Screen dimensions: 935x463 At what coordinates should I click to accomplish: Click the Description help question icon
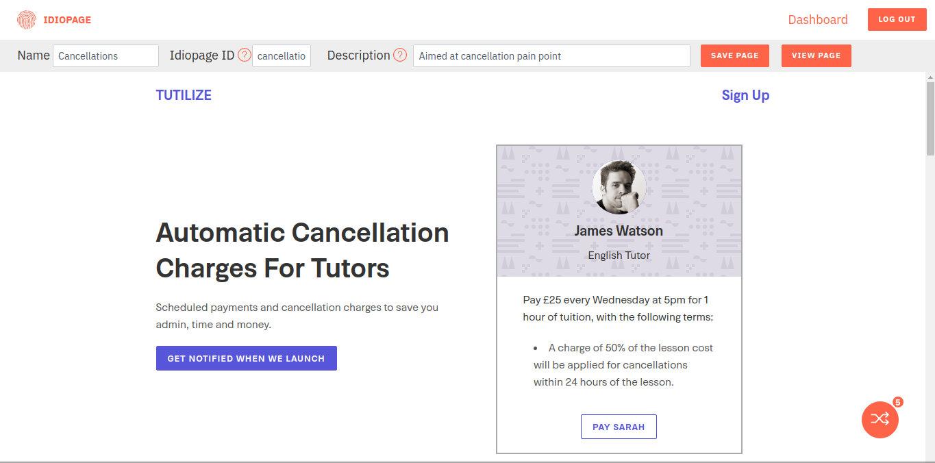coord(400,55)
